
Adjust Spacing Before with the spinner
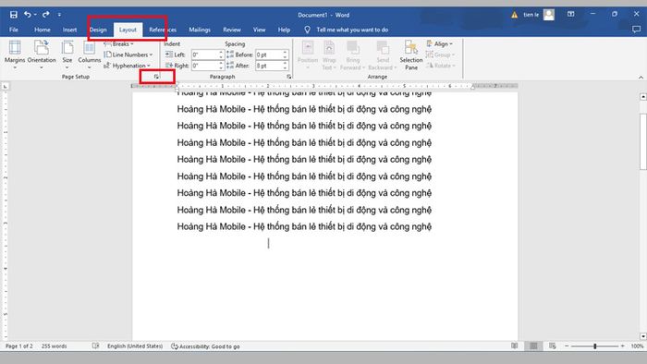pos(285,55)
